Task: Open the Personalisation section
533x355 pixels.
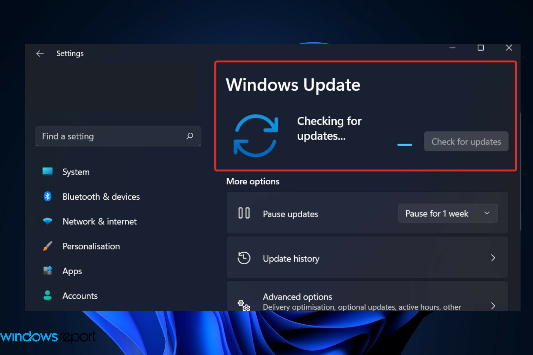Action: click(91, 246)
